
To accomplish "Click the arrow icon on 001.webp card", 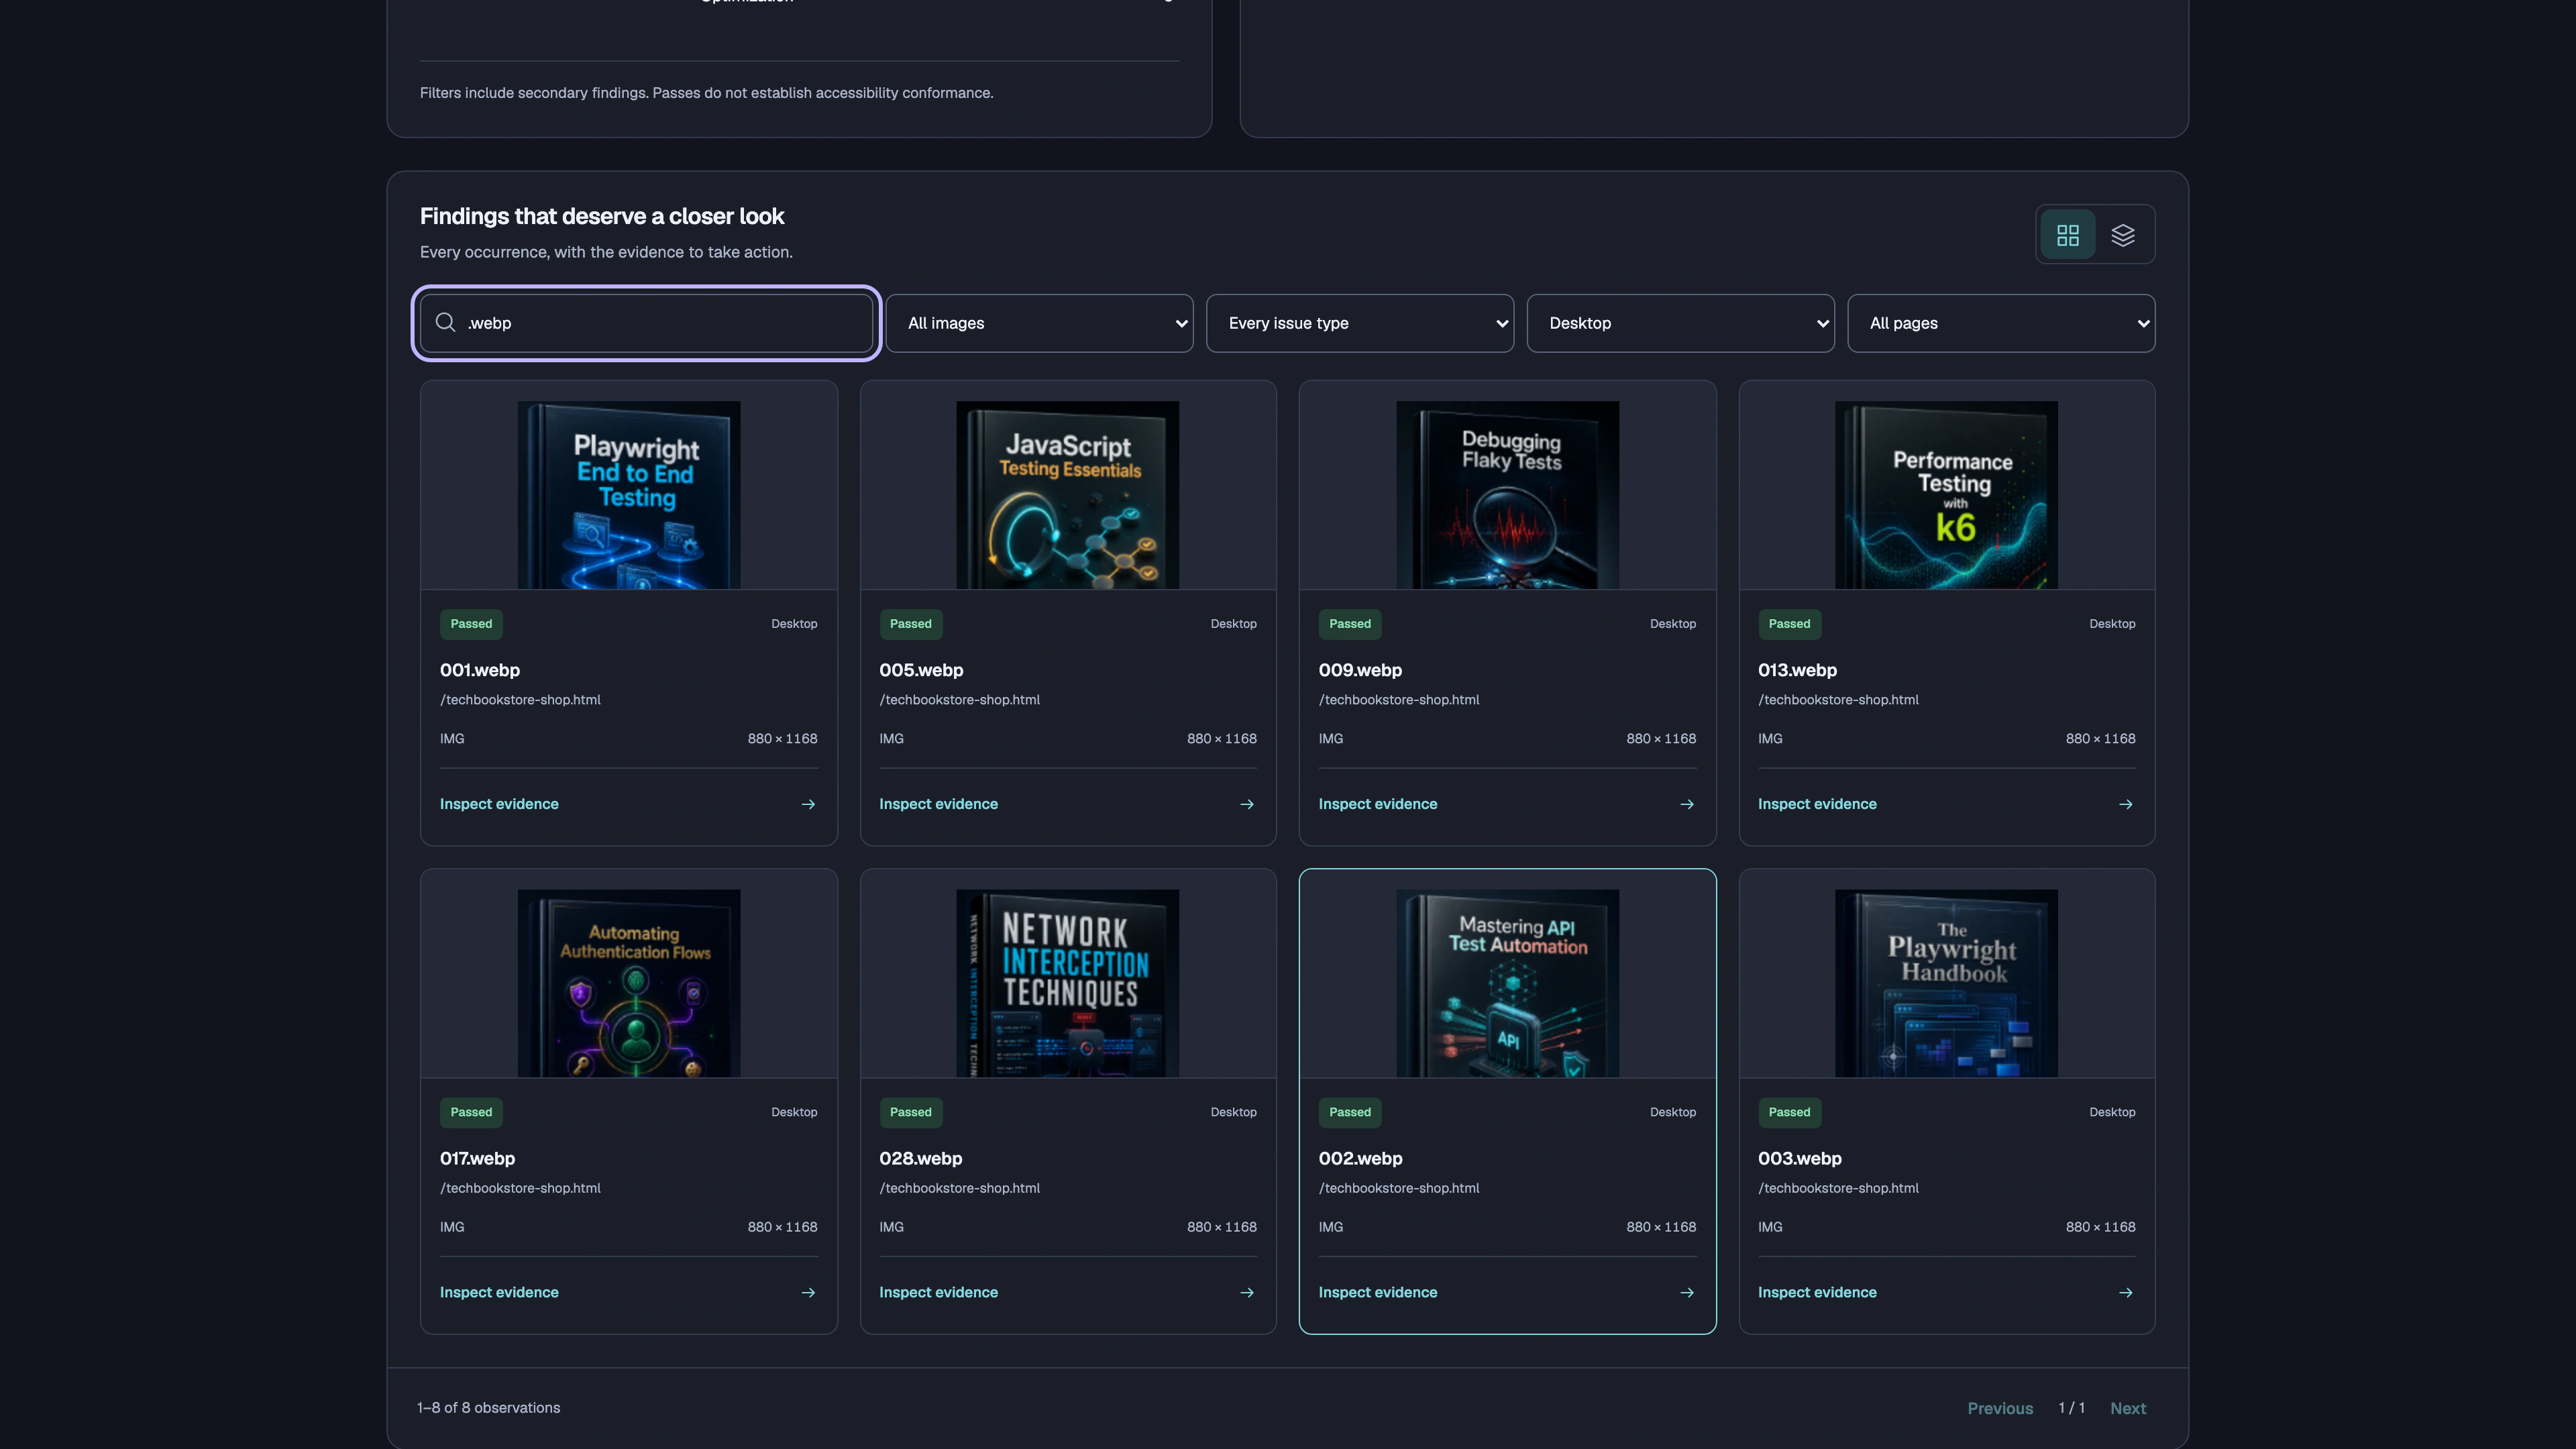I will click(808, 804).
